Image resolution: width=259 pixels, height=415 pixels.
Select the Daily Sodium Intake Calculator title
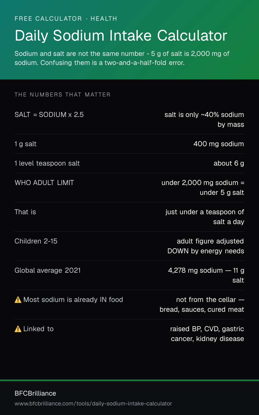coord(121,35)
